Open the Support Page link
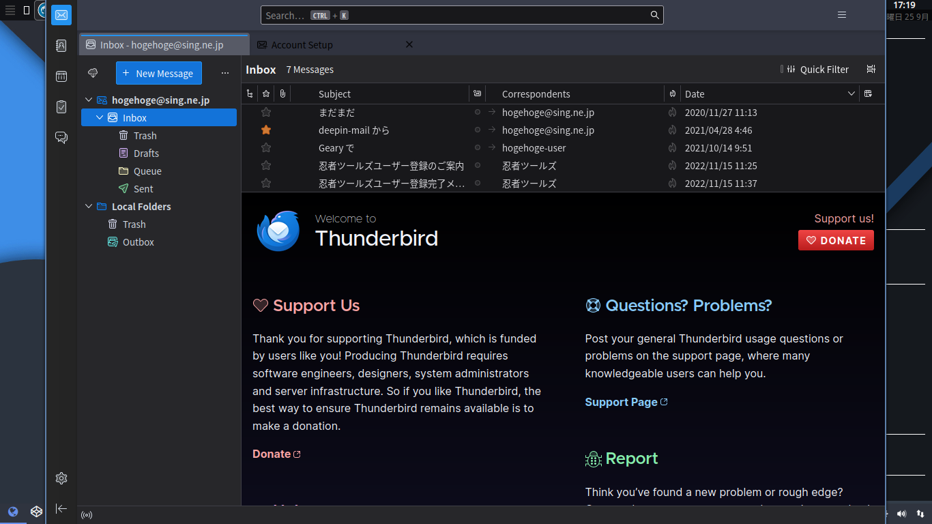Image resolution: width=932 pixels, height=524 pixels. pos(626,402)
